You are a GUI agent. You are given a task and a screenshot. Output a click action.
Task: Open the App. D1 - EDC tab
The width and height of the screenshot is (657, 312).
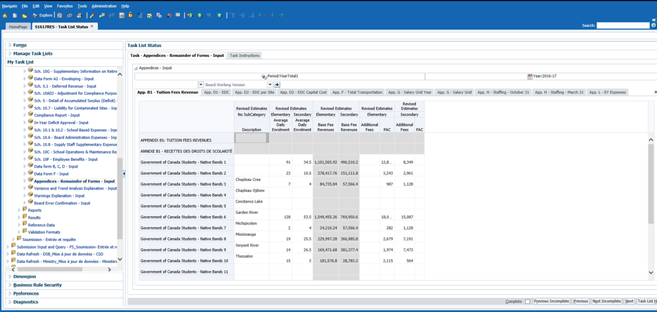tap(216, 92)
